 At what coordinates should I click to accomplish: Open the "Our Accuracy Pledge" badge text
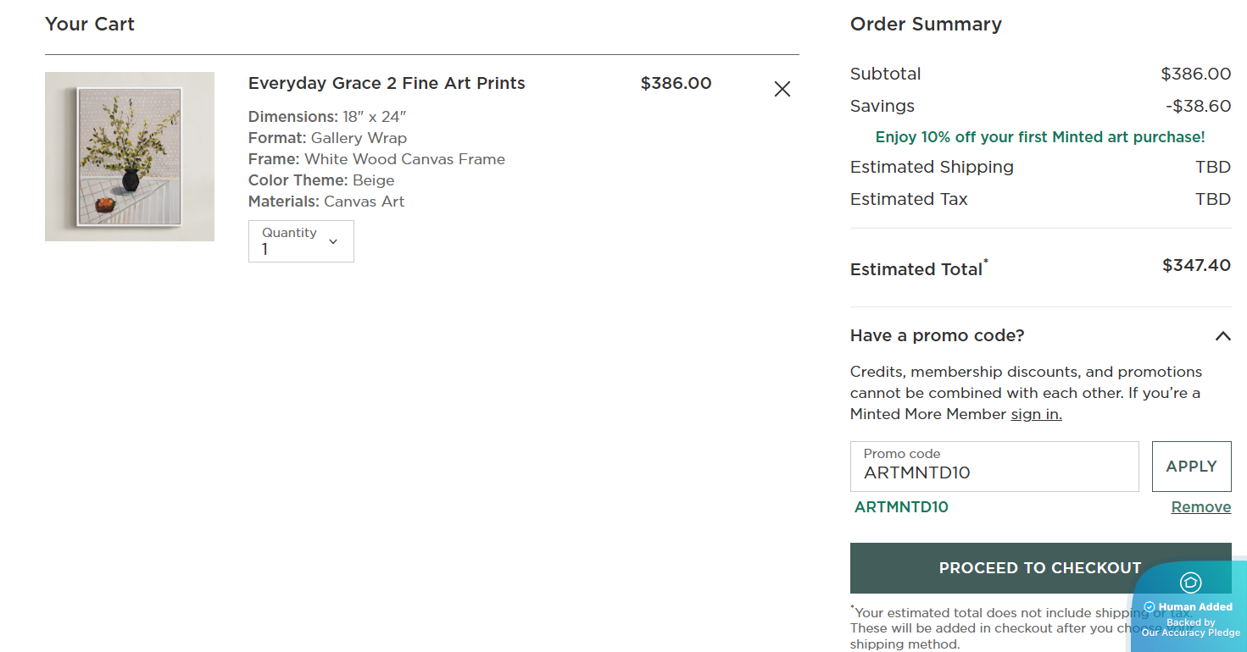tap(1190, 633)
